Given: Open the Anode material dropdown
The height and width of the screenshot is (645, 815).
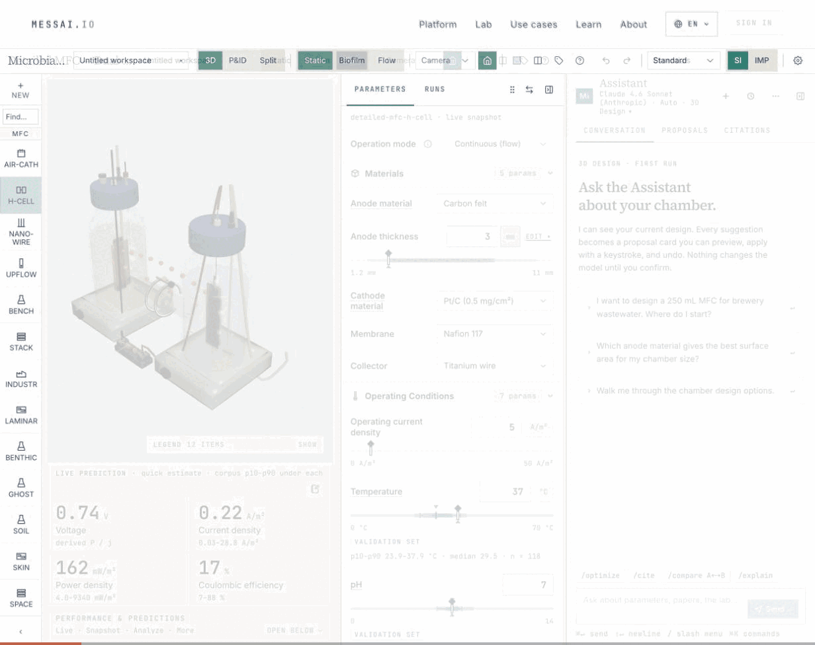Looking at the screenshot, I should click(x=495, y=204).
